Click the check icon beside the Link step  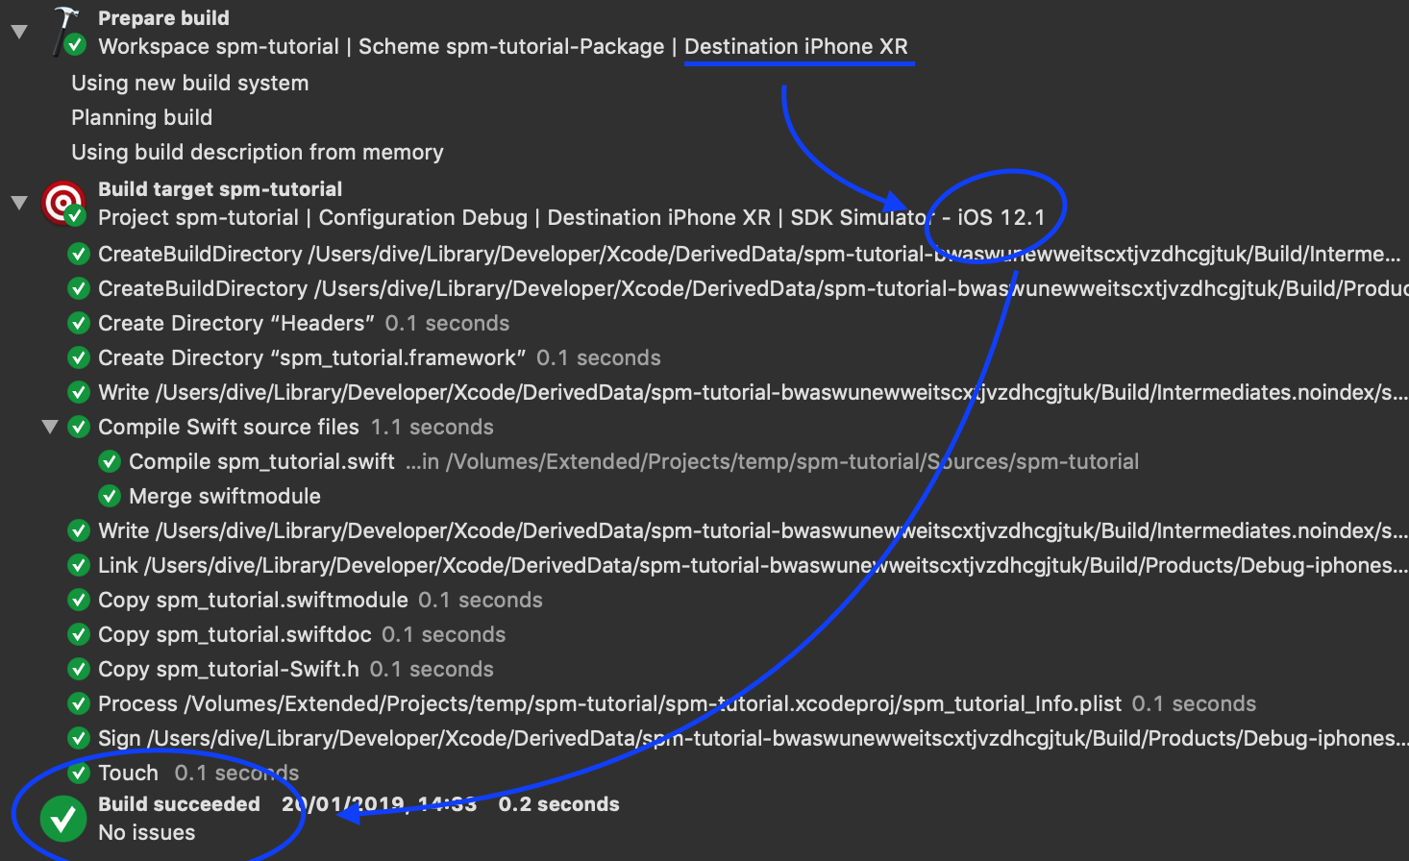click(79, 566)
